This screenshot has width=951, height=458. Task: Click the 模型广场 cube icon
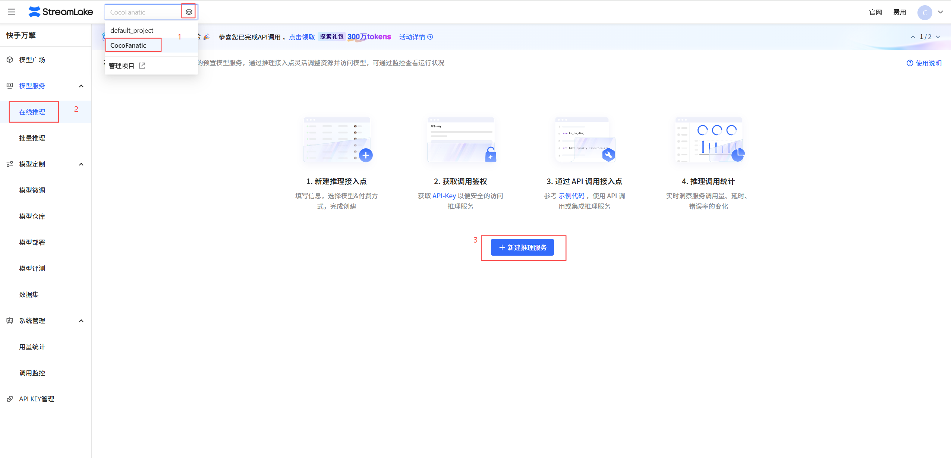10,60
